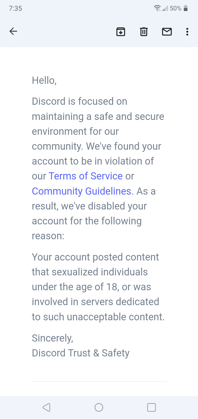Tap the Android home circle button
The width and height of the screenshot is (198, 419).
coord(99,407)
